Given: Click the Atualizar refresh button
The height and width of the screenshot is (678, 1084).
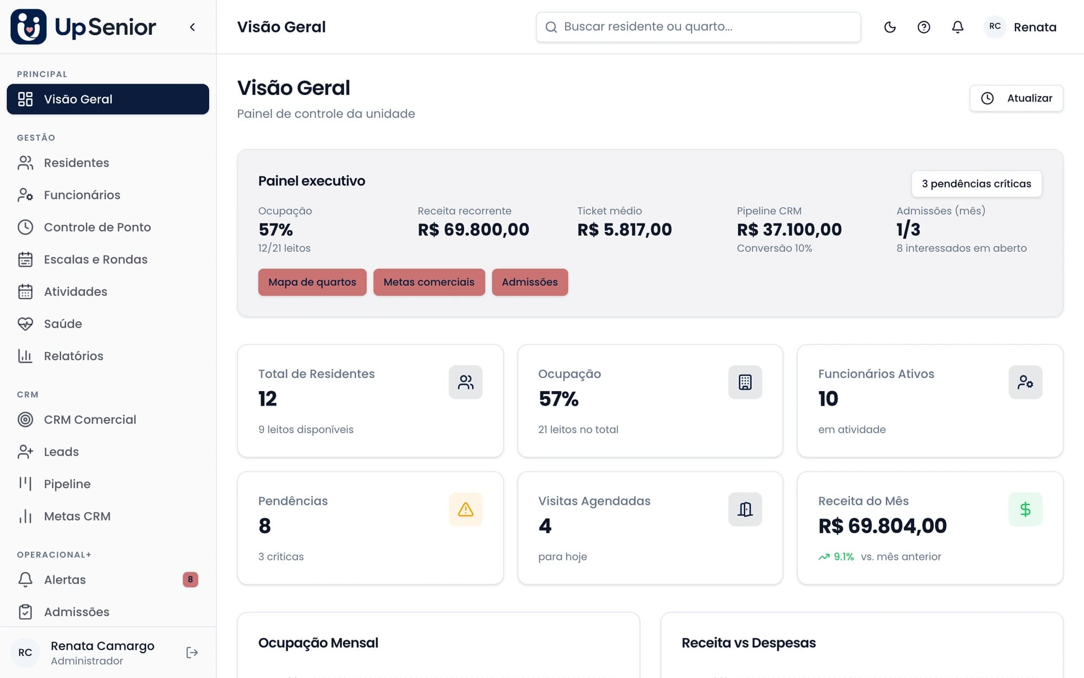Looking at the screenshot, I should (1016, 98).
